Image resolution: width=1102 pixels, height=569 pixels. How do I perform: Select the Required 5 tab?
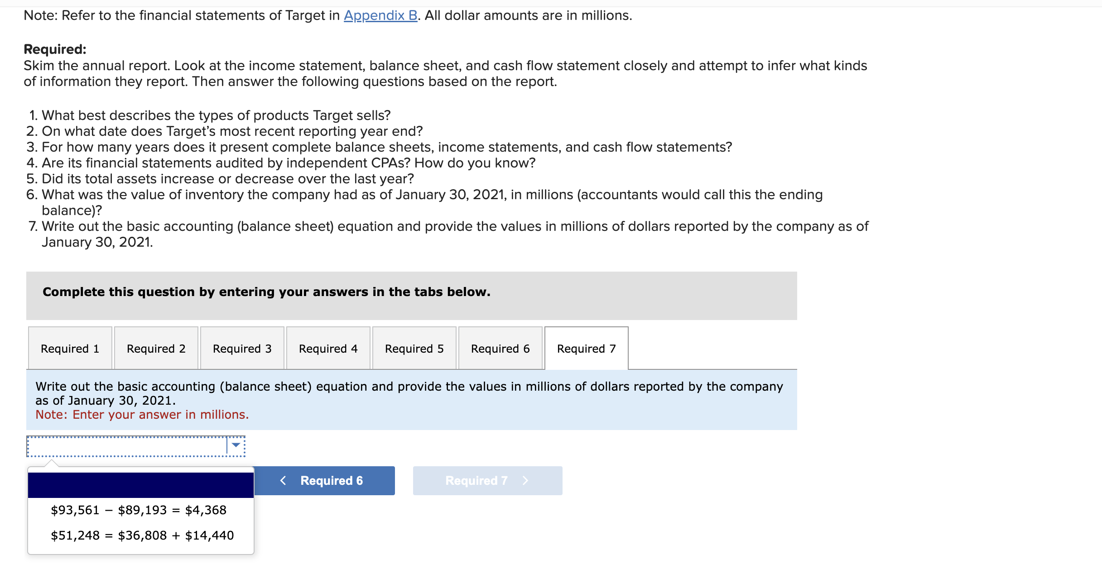pos(414,348)
